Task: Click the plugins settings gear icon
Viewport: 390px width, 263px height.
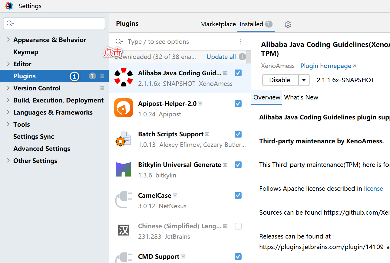Action: click(x=288, y=24)
